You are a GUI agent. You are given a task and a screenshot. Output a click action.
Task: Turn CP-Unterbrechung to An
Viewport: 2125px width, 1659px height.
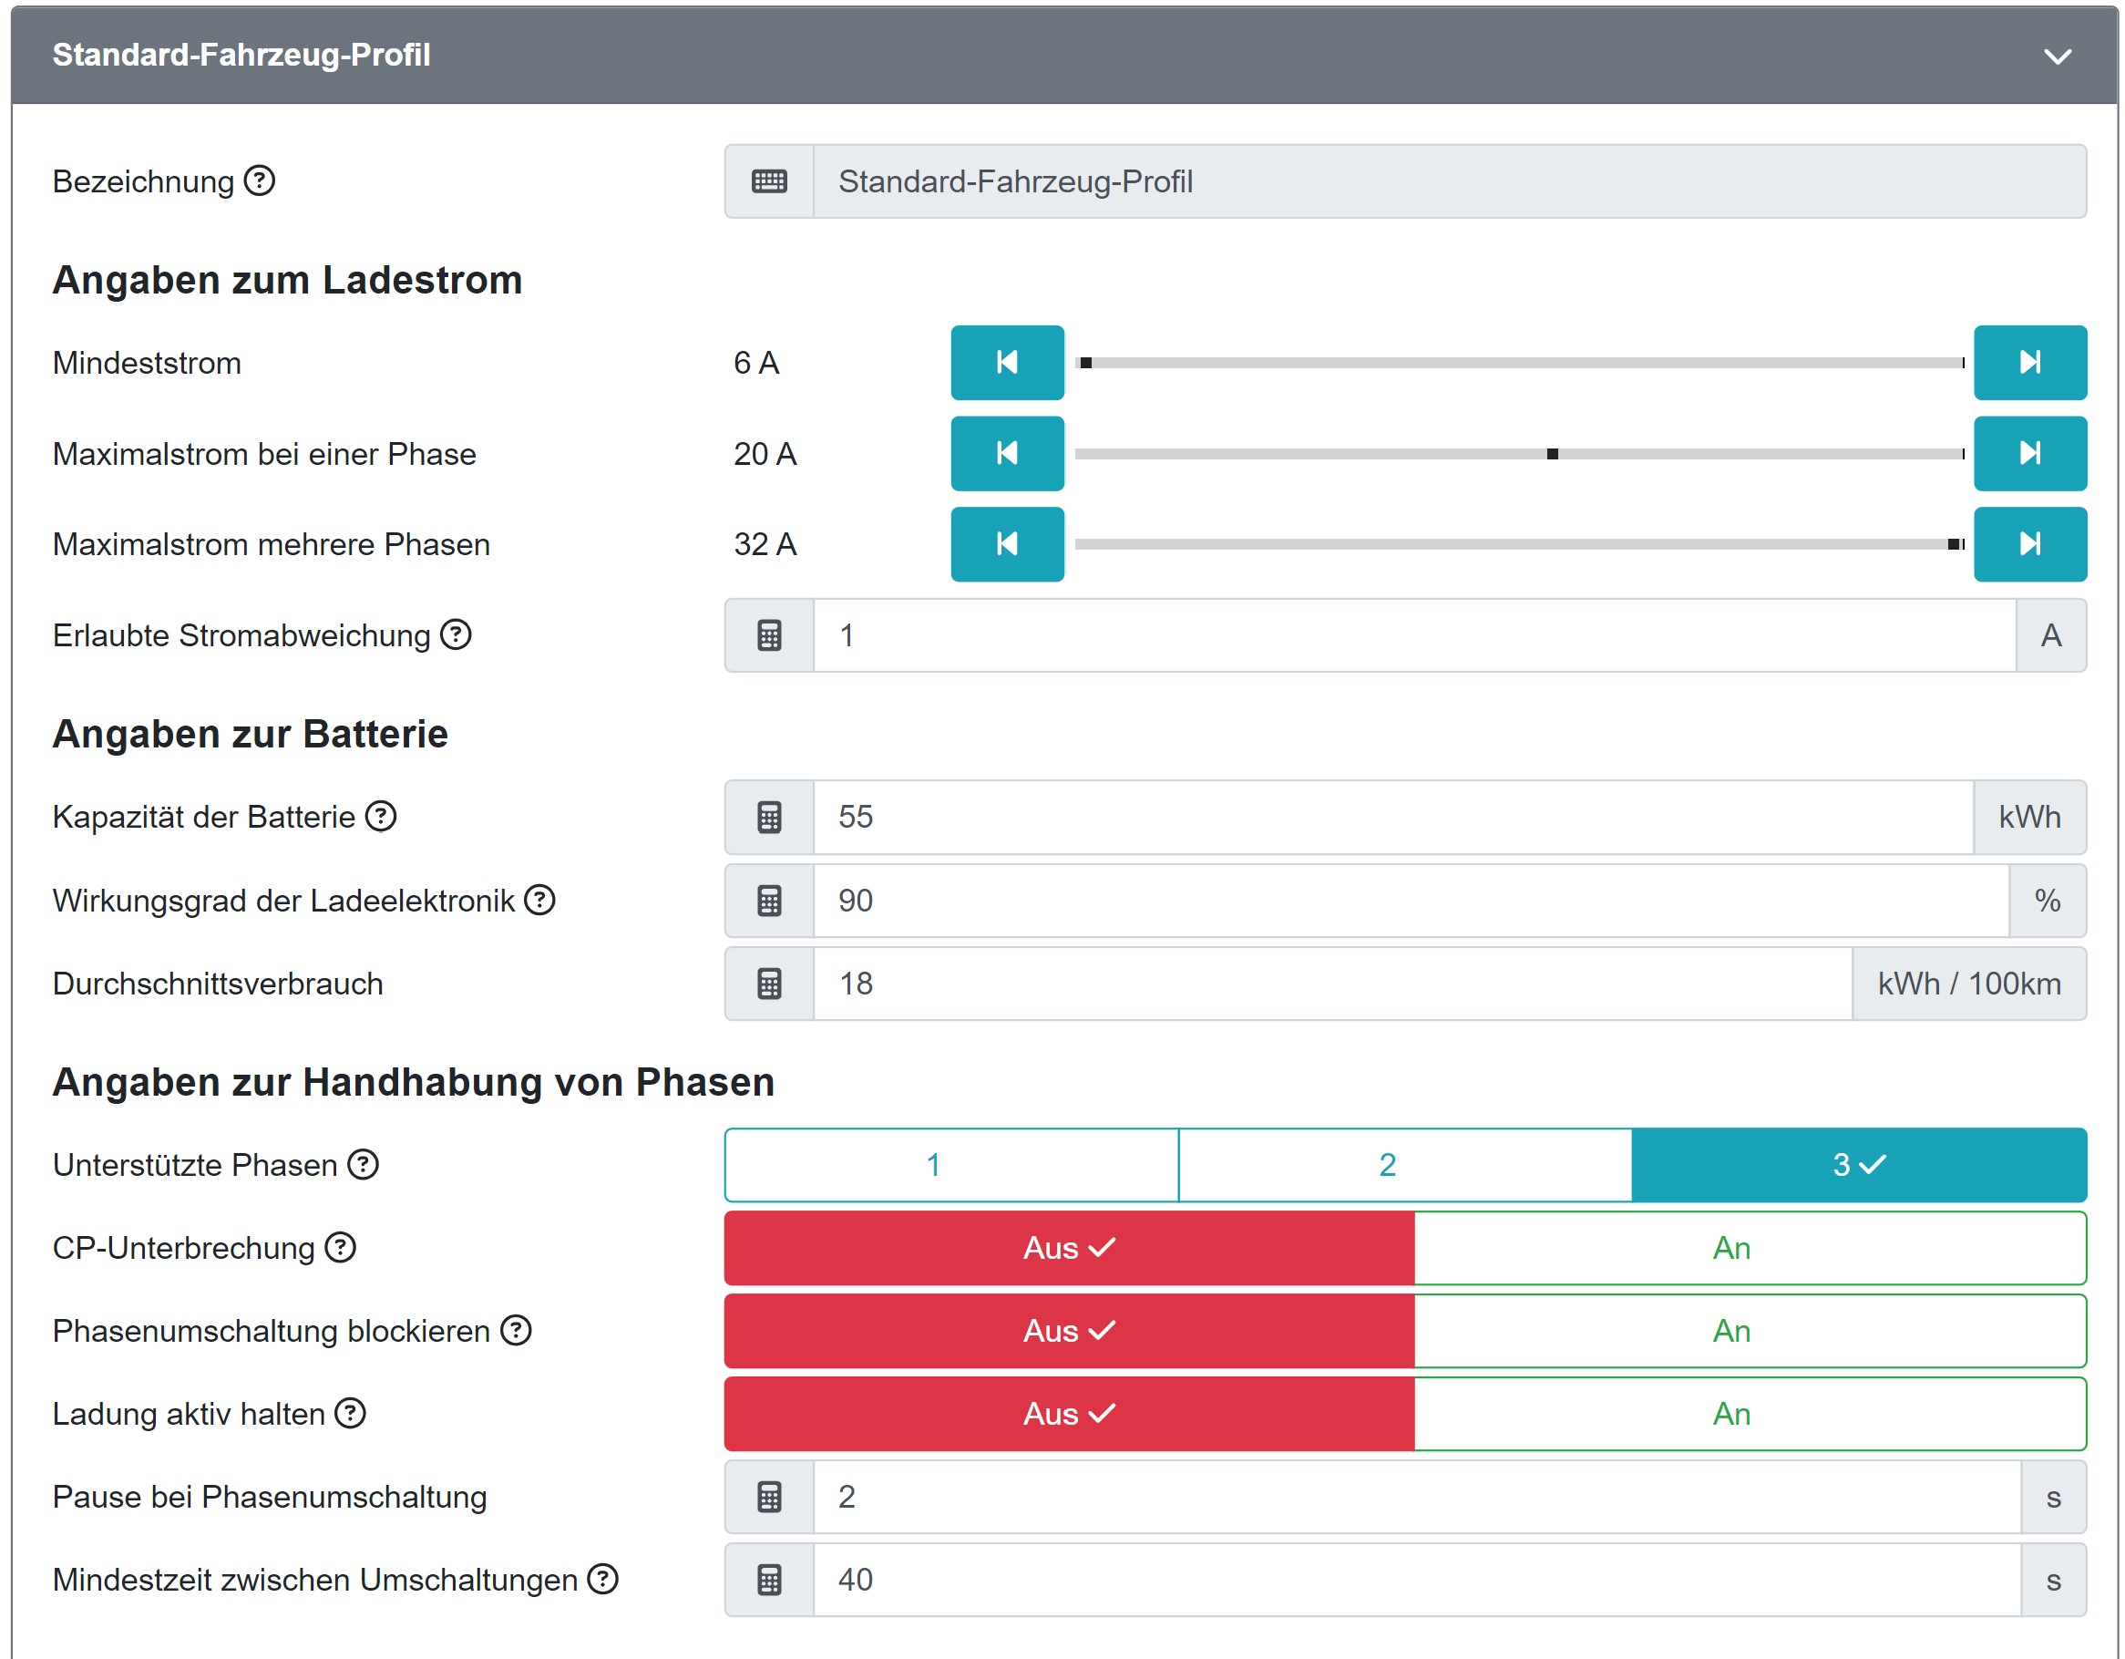pyautogui.click(x=1749, y=1248)
